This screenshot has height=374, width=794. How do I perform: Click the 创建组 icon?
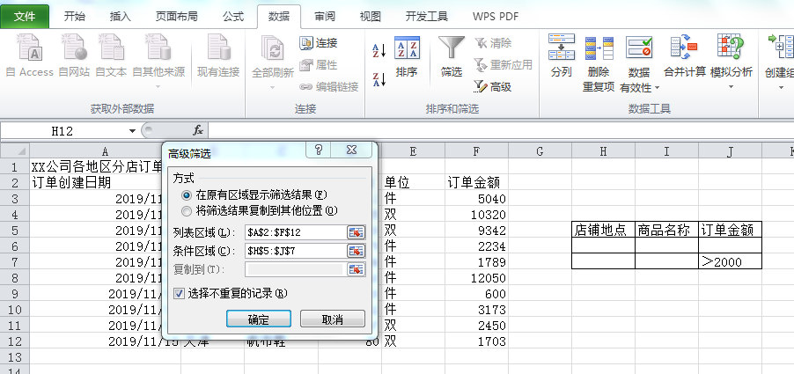(781, 47)
